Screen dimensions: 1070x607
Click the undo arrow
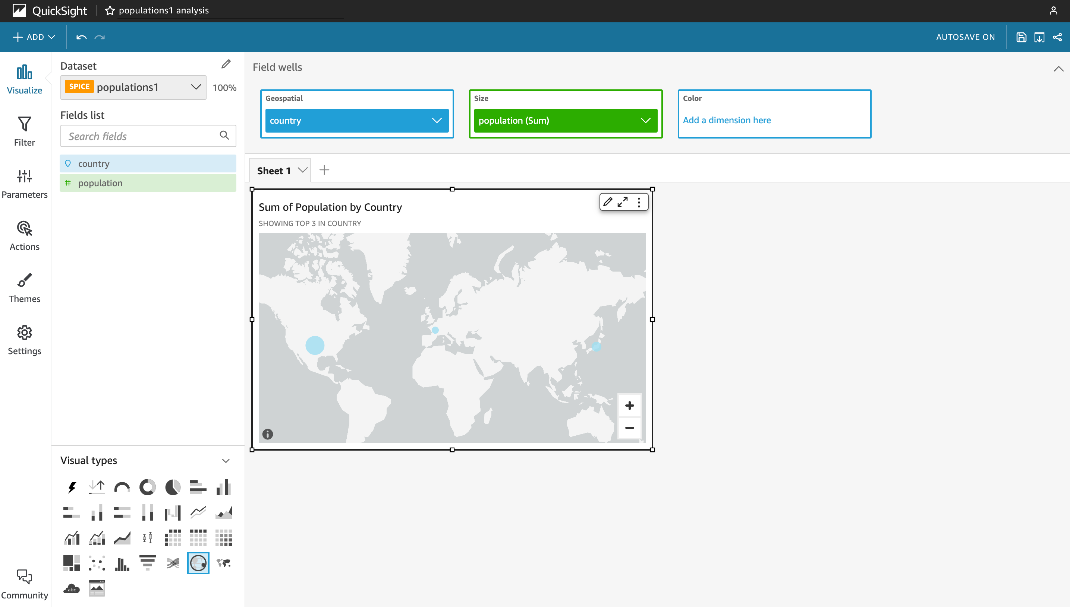[x=81, y=37]
